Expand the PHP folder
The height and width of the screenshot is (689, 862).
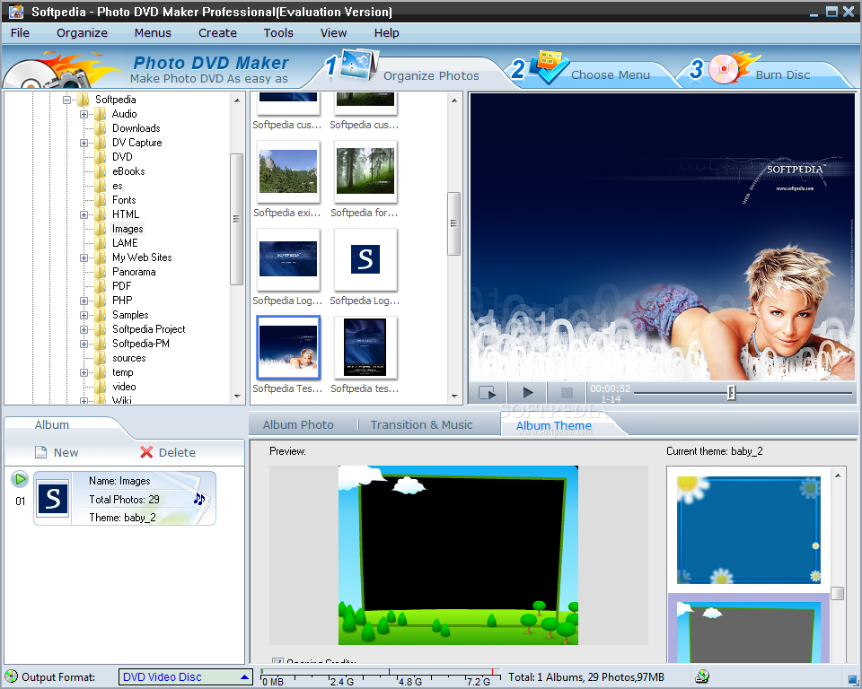[x=84, y=301]
